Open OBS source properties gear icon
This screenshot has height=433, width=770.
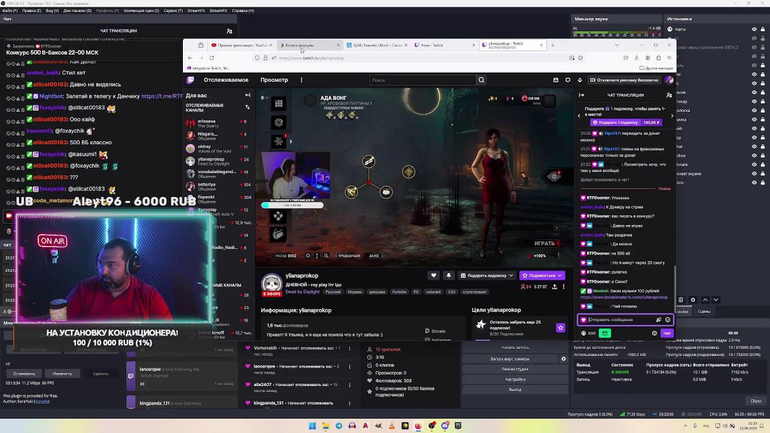click(x=693, y=299)
